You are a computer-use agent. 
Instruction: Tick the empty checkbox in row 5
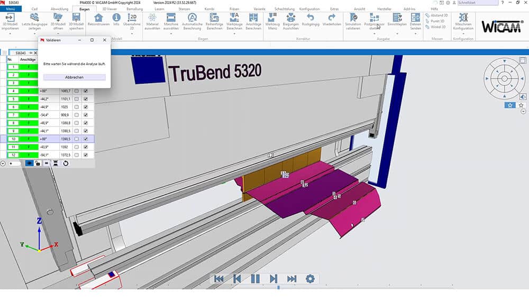[77, 99]
